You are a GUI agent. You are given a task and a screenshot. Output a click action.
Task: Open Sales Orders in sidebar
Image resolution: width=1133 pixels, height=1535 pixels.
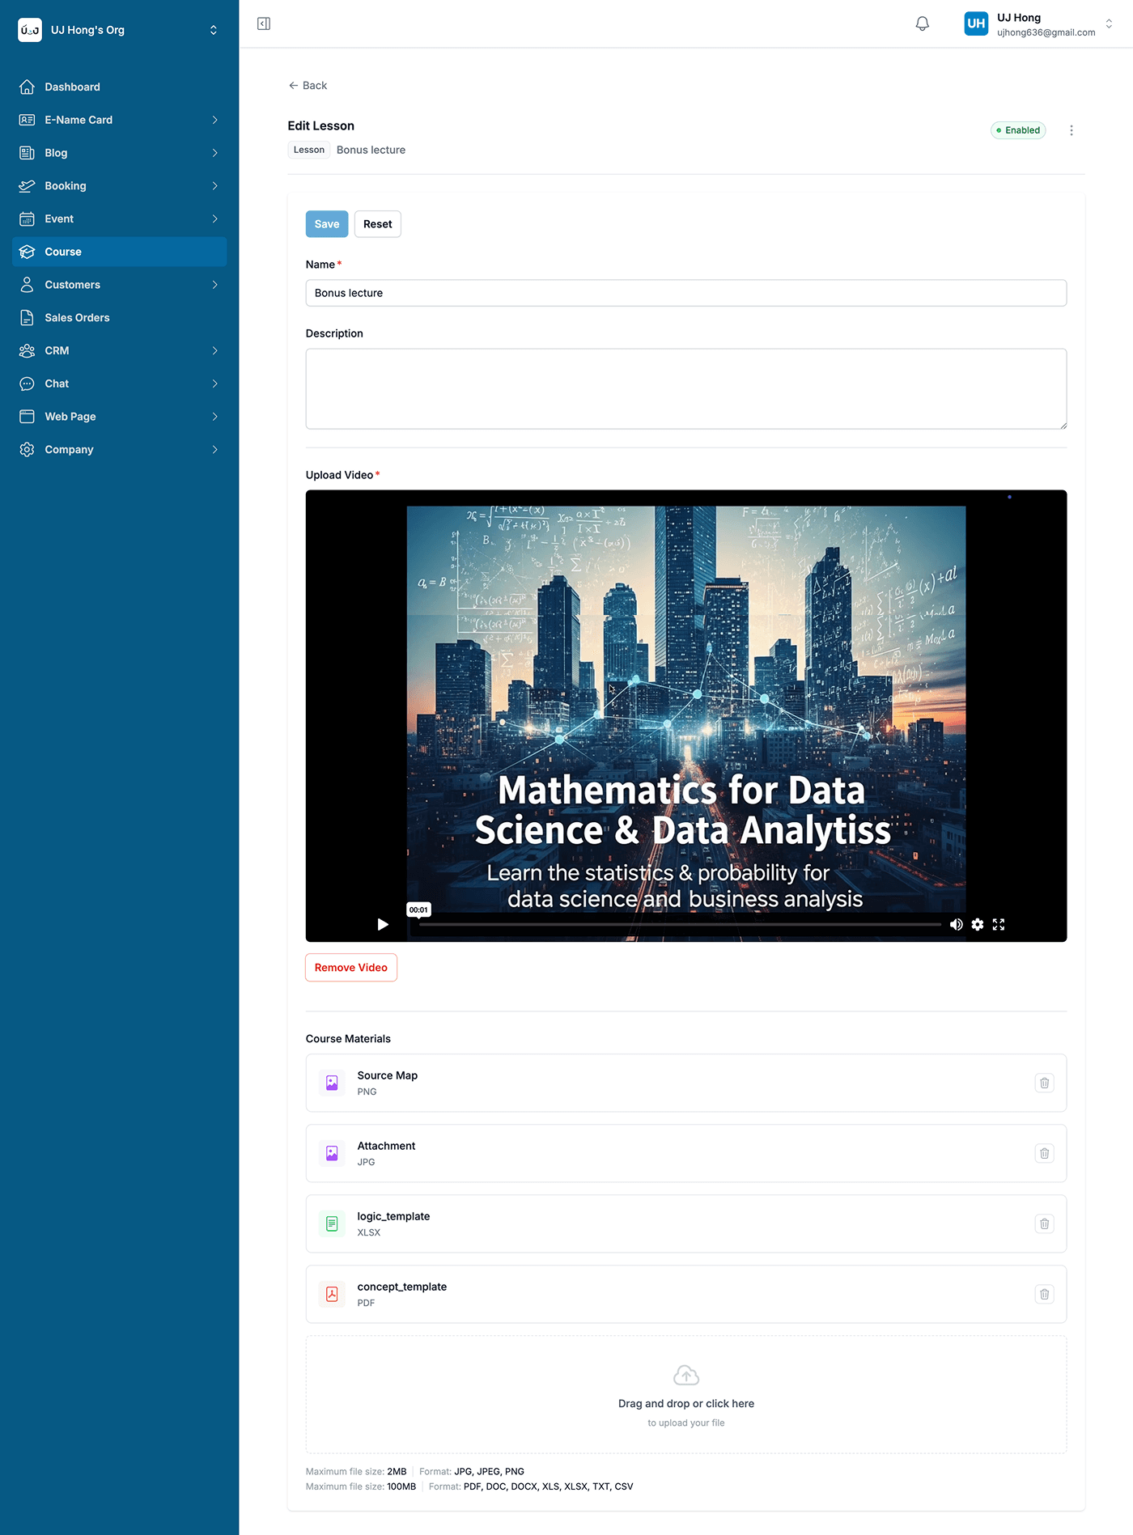[x=77, y=318]
